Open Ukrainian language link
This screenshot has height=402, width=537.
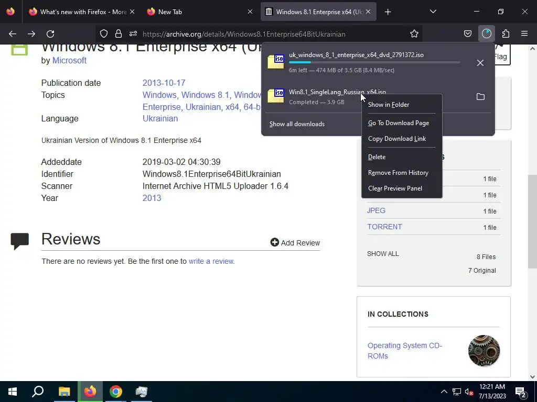tap(160, 119)
